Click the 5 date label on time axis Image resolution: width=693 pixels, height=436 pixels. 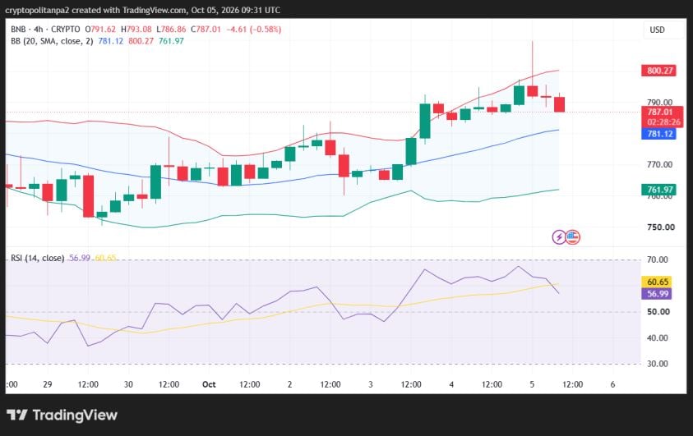[532, 384]
